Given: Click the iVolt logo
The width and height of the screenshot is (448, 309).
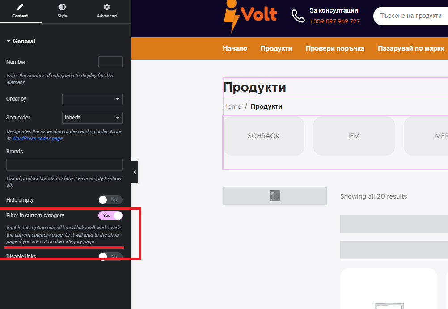Looking at the screenshot, I should pyautogui.click(x=250, y=16).
